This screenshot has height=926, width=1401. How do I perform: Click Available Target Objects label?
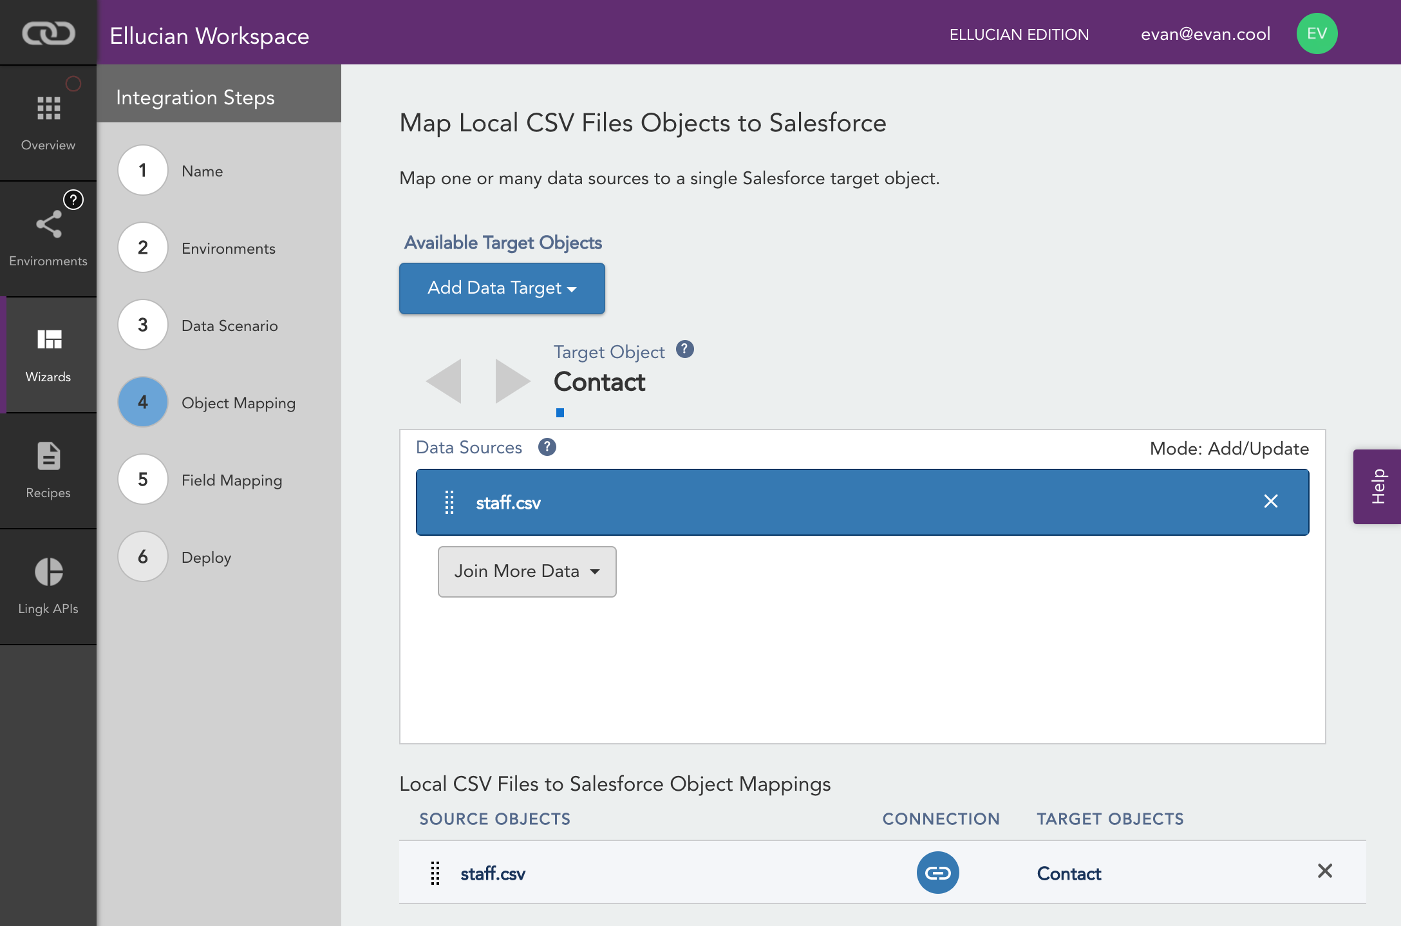[x=503, y=243]
